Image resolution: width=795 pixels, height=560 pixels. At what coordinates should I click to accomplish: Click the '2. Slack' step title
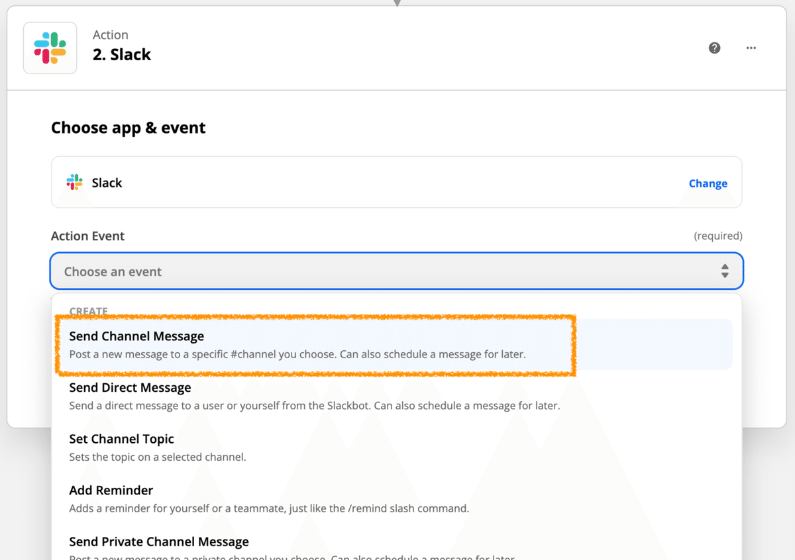coord(122,54)
